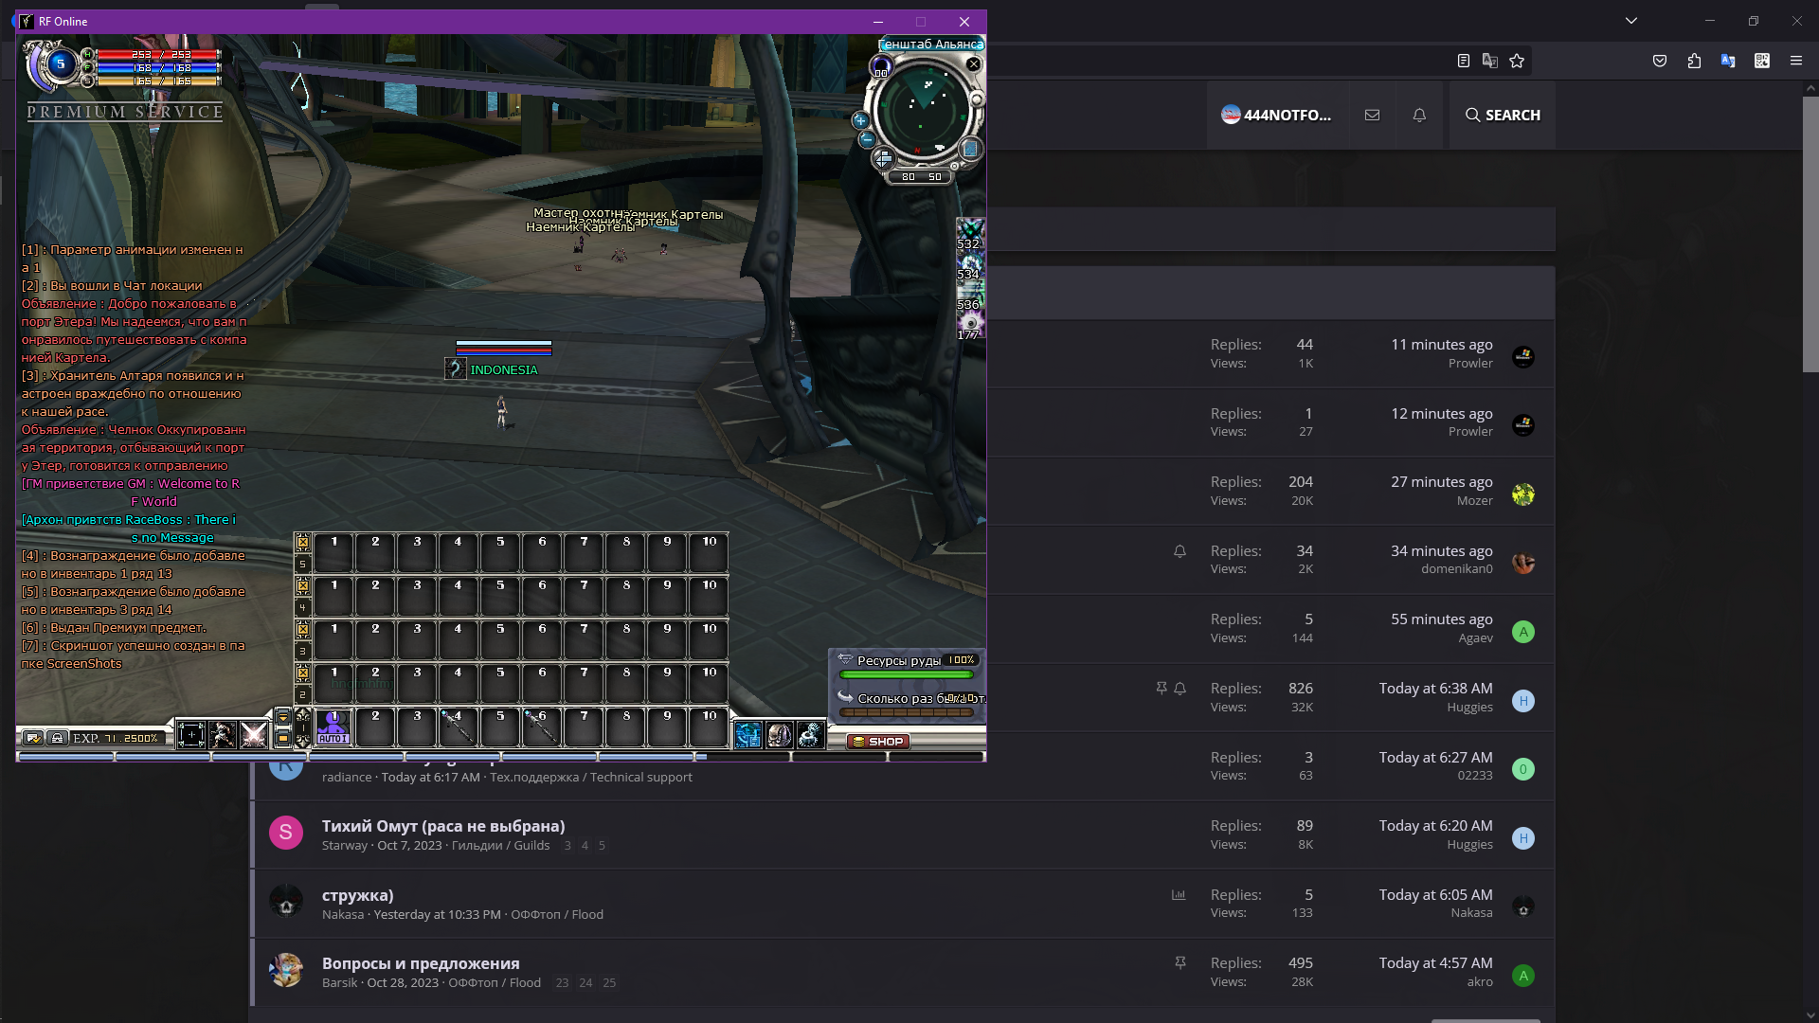This screenshot has height=1023, width=1819.
Task: Open the forum SEARCH button
Action: 1503,115
